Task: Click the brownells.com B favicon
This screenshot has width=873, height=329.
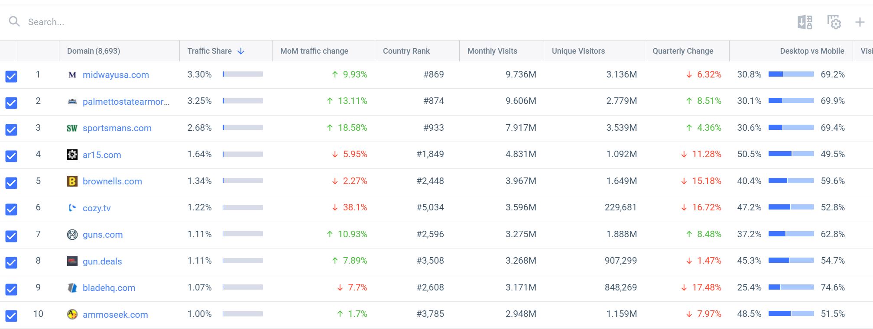Action: pos(72,181)
